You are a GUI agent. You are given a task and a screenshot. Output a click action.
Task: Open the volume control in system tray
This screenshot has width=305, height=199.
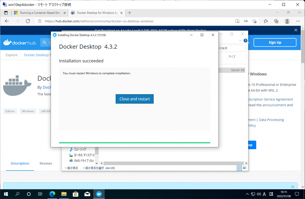(259, 194)
